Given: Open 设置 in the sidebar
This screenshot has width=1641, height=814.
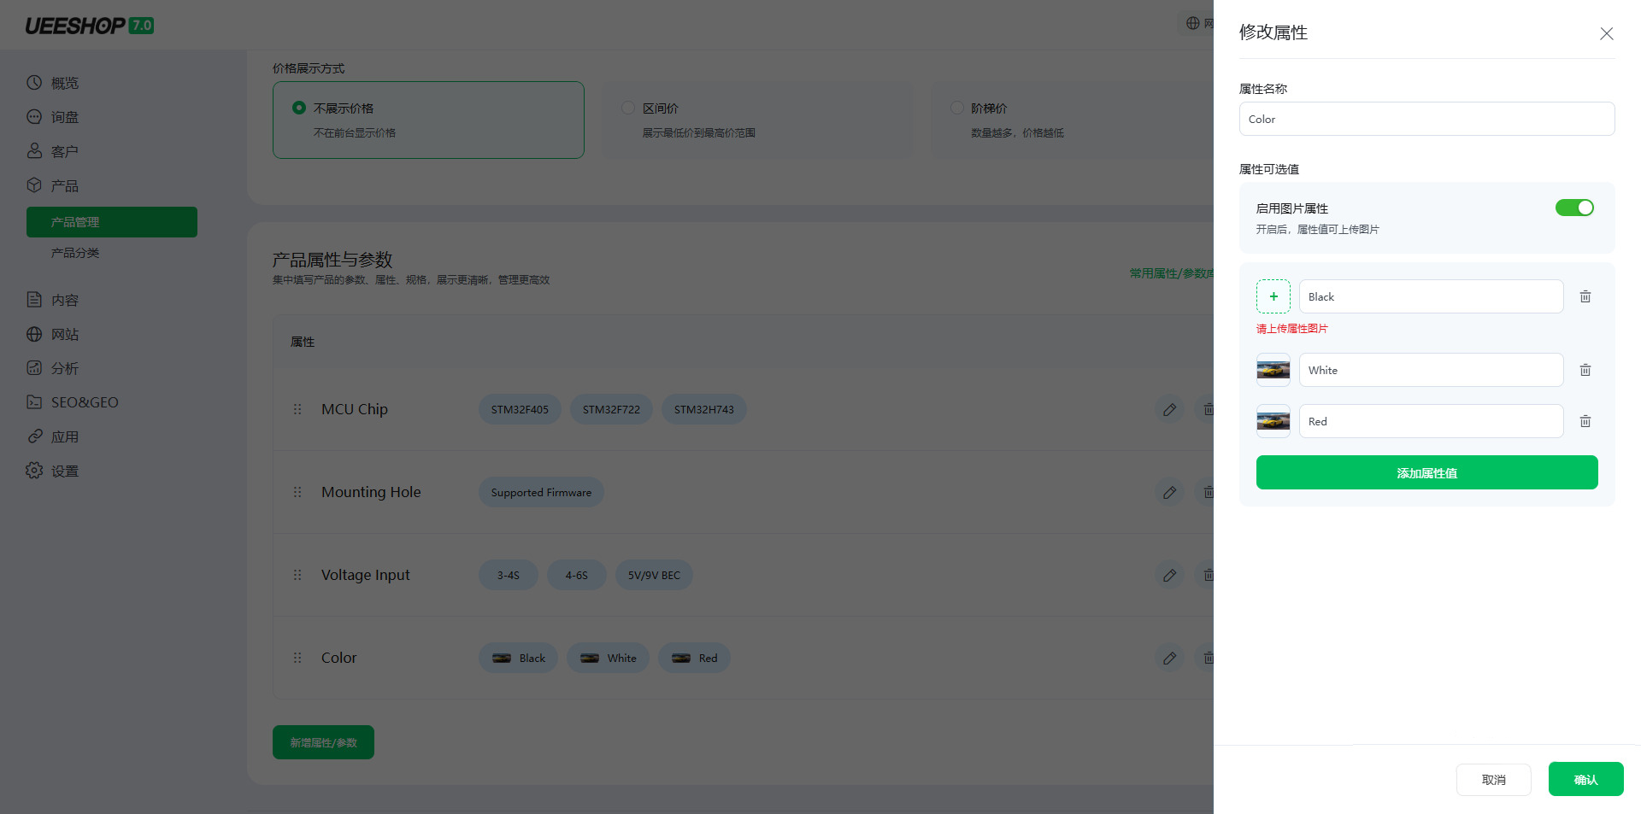Looking at the screenshot, I should tap(65, 471).
